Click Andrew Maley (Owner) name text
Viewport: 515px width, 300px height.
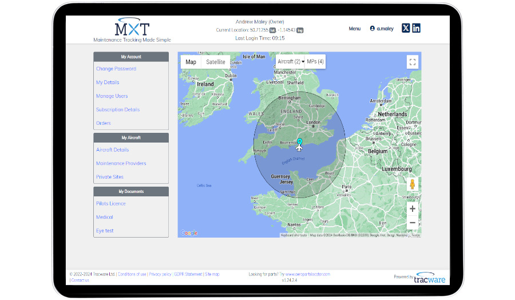coord(260,22)
